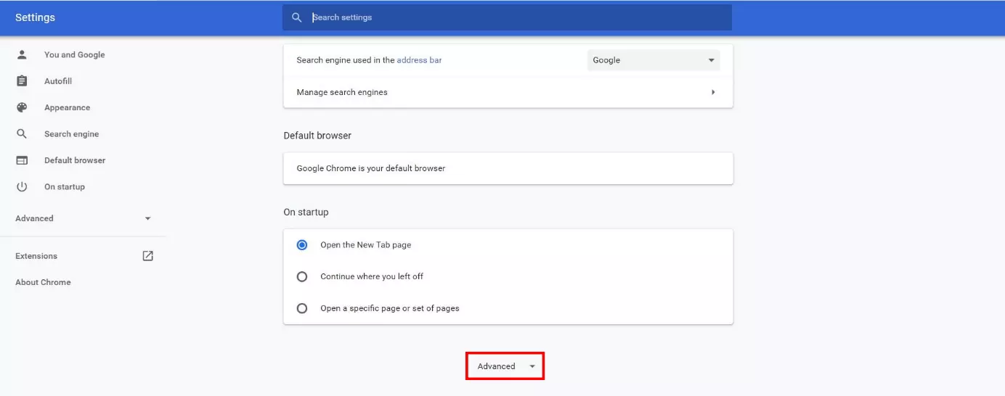Open the Google search engine dropdown
Screen dimensions: 1005x396
[653, 60]
